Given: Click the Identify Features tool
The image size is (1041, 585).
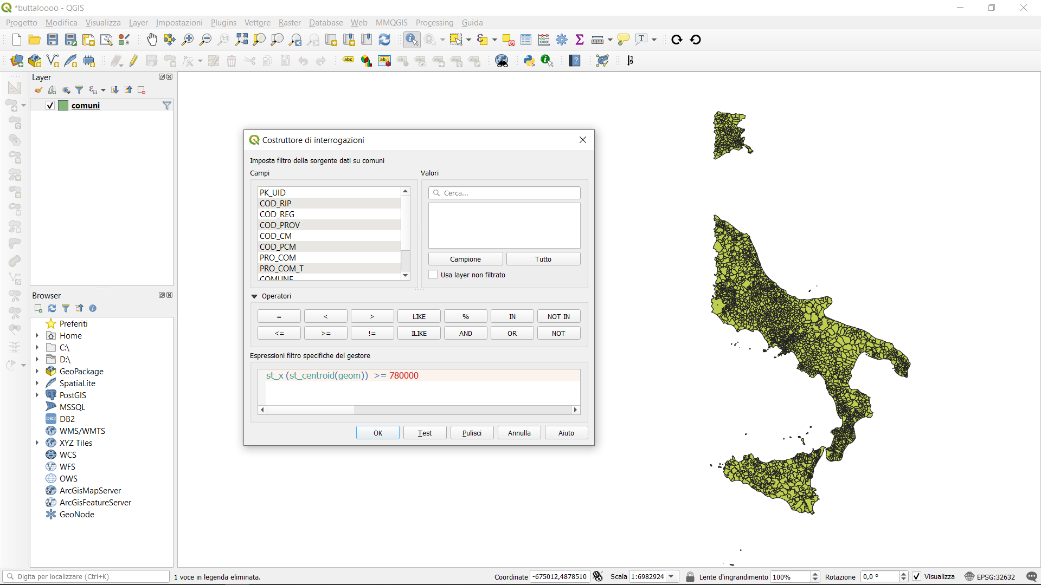Looking at the screenshot, I should pos(412,40).
